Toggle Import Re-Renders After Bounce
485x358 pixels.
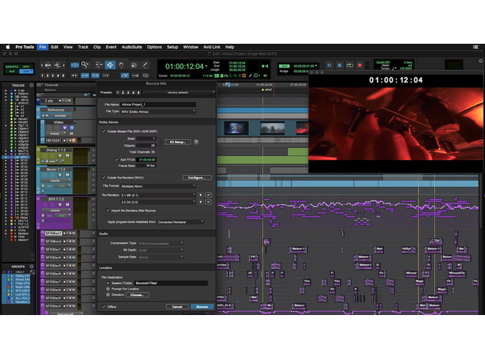tap(108, 210)
